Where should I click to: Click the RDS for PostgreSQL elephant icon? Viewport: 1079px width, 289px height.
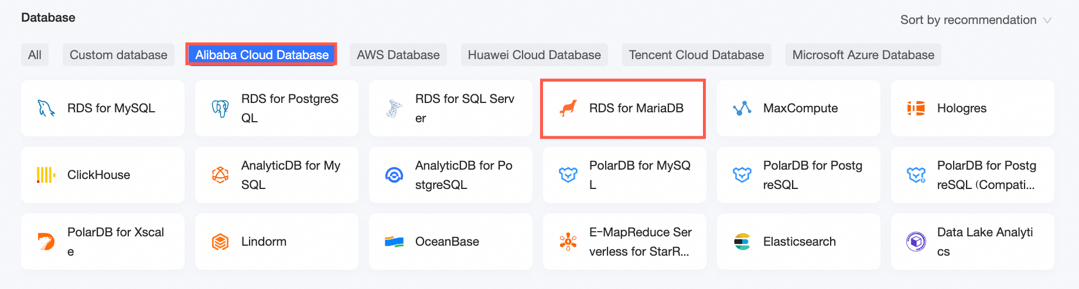[220, 108]
